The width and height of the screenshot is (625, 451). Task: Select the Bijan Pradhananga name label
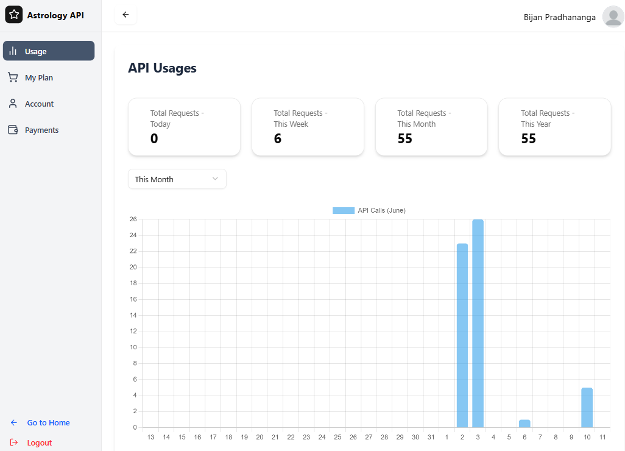(559, 17)
